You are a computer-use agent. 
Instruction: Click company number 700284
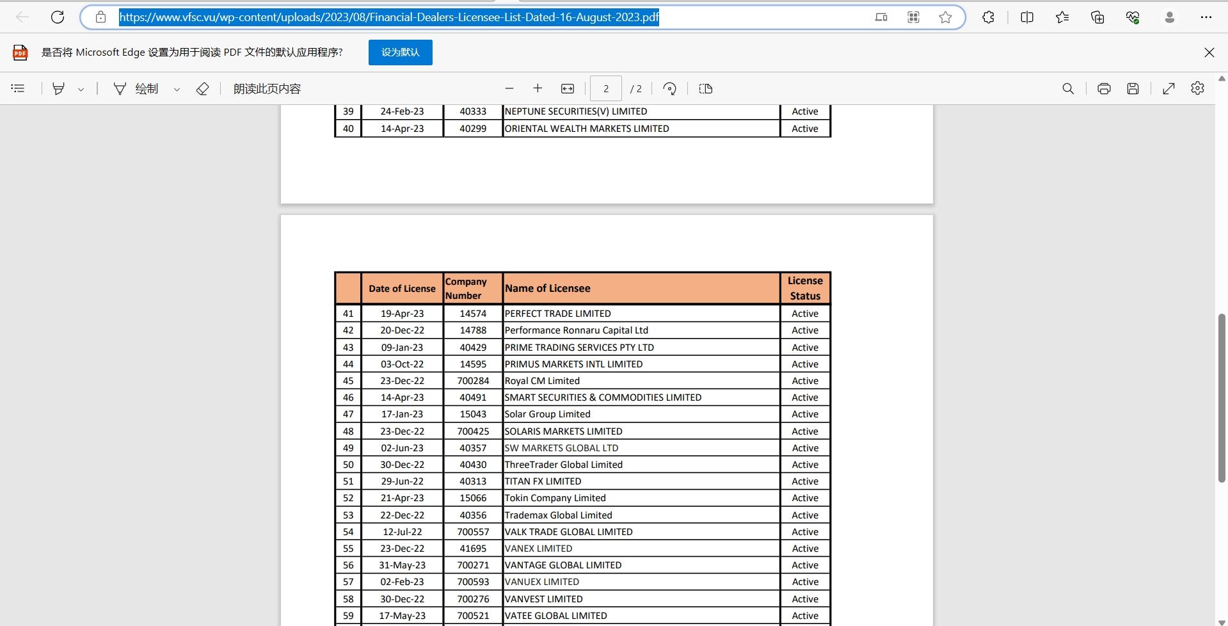pos(473,381)
